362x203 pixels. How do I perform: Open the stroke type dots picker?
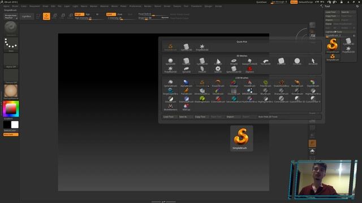11,45
